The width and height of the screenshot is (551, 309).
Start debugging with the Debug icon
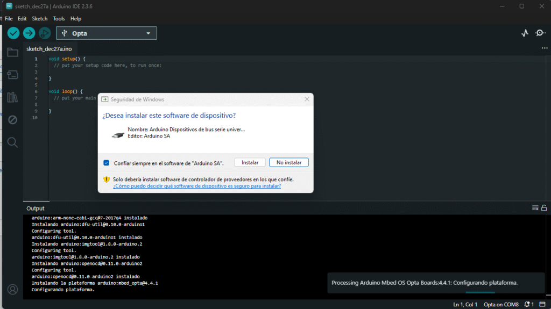[45, 33]
